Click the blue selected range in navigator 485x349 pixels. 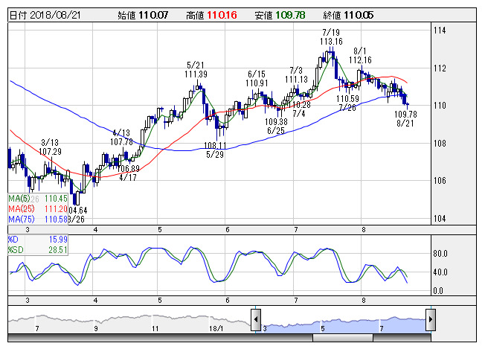click(x=344, y=325)
